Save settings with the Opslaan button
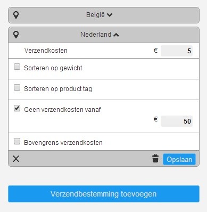Image resolution: width=207 pixels, height=212 pixels. pos(179,159)
